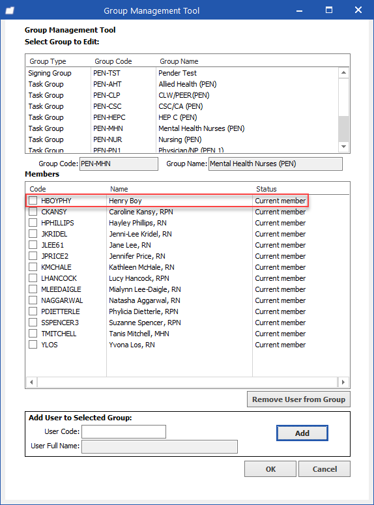
Task: Click the Group Name column header
Action: (x=179, y=61)
